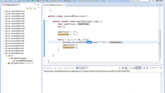Collapse all in Package Explorer
Image resolution: width=165 pixels, height=93 pixels.
click(x=27, y=9)
